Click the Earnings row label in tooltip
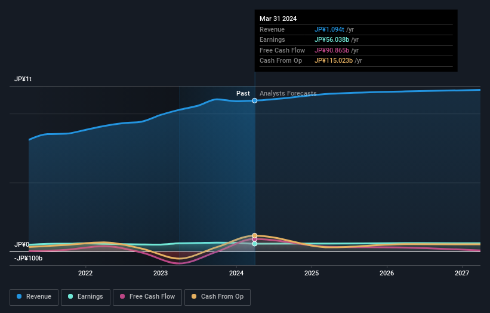This screenshot has width=490, height=313. 272,39
